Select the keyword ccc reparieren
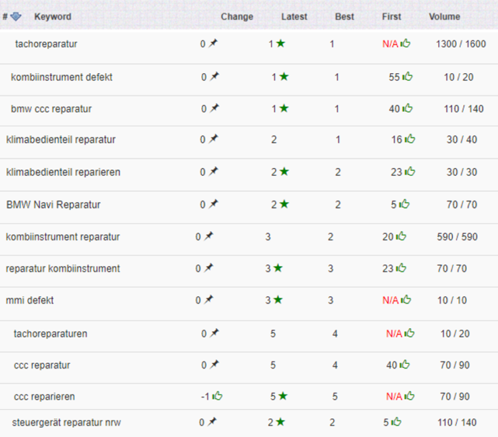 coord(44,396)
